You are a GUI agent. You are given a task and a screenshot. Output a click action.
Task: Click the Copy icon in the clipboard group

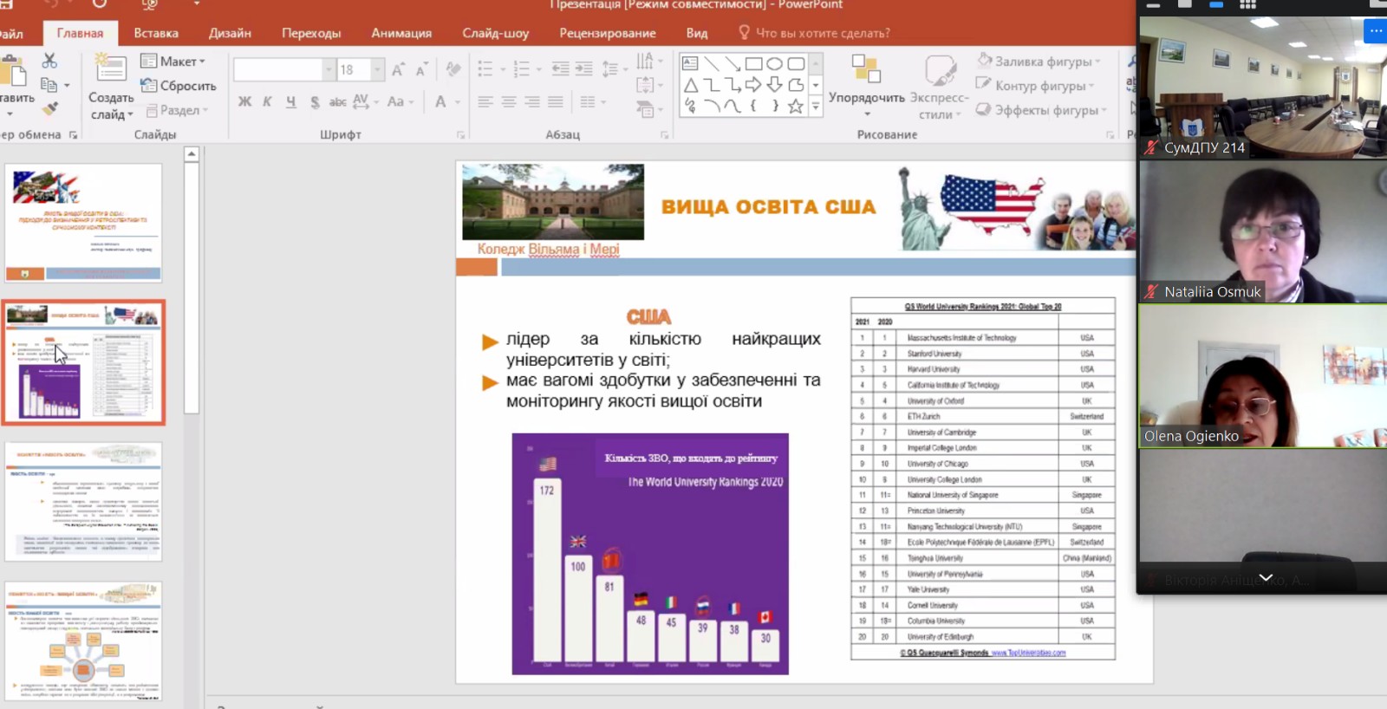click(x=49, y=85)
